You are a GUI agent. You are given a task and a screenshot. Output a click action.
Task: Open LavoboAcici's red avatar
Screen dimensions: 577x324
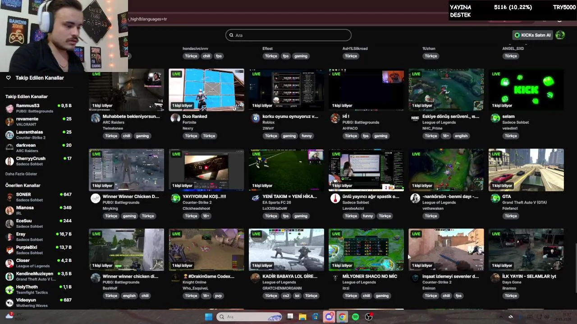click(x=335, y=198)
